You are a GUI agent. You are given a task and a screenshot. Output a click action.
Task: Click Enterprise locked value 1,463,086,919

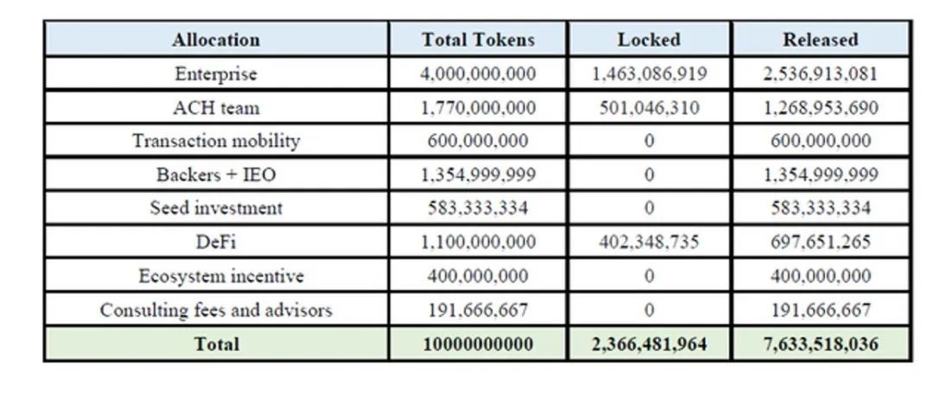[x=649, y=73]
